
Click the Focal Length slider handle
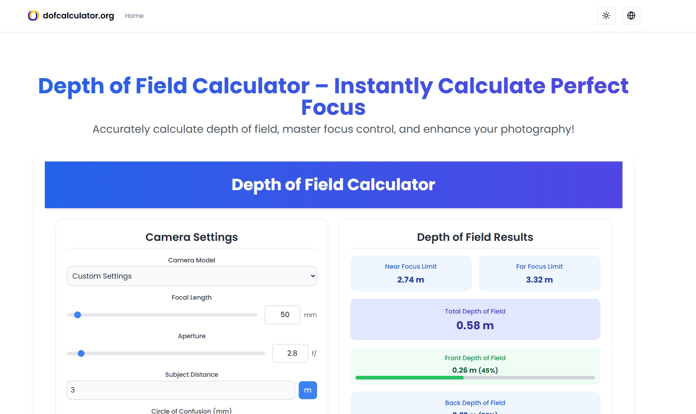[x=78, y=315]
